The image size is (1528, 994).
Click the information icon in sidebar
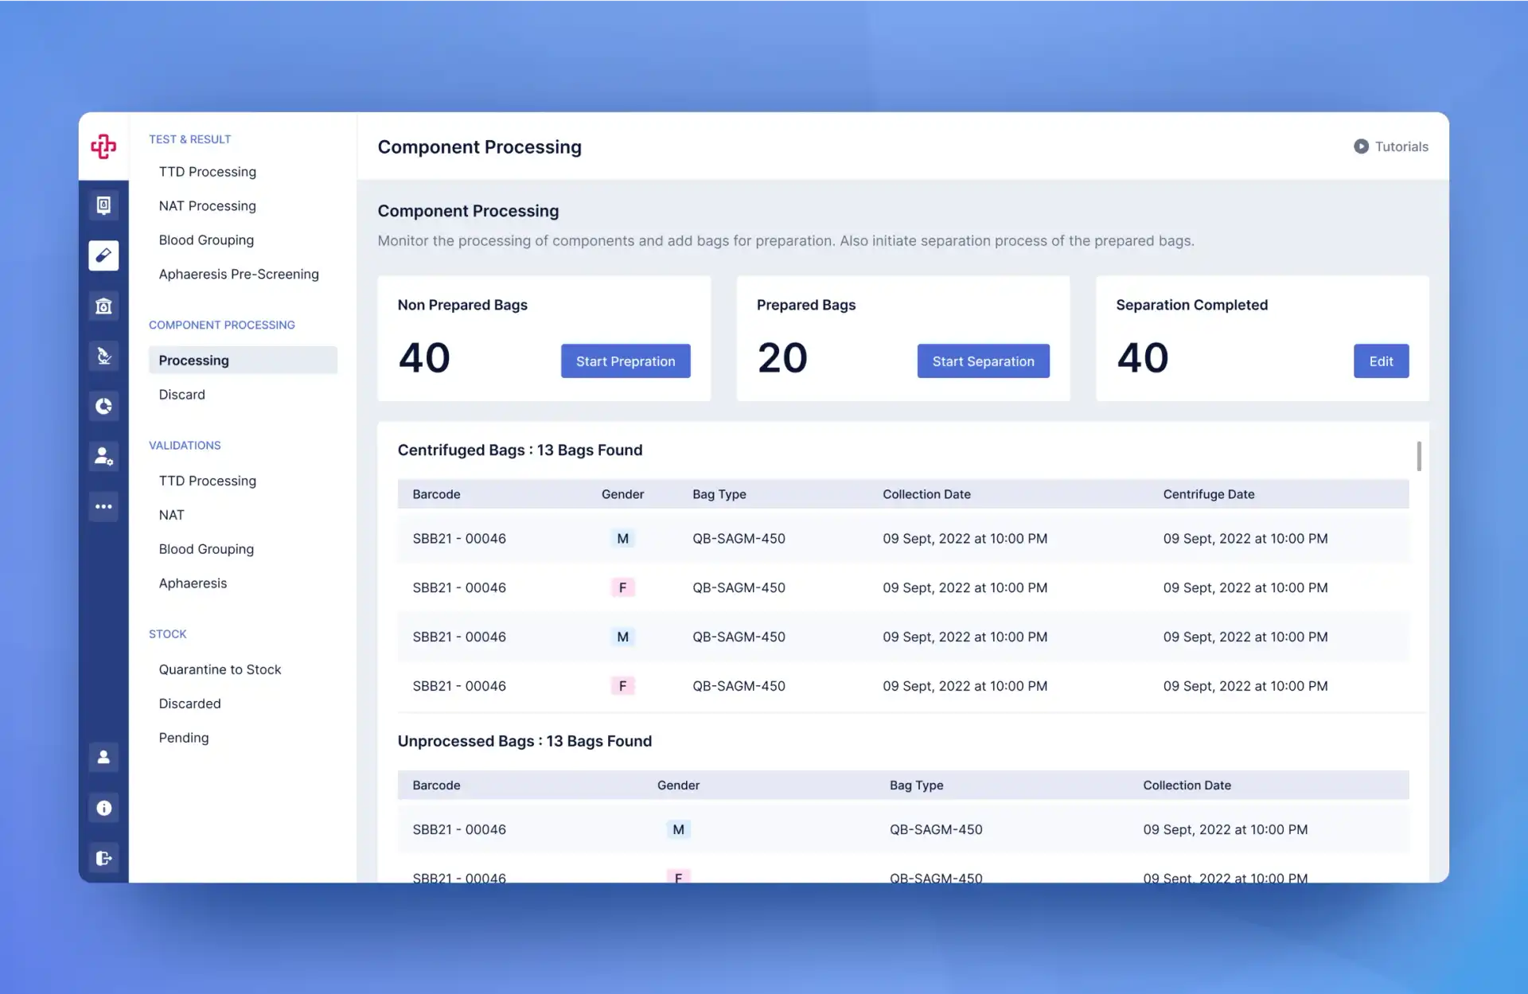coord(103,806)
